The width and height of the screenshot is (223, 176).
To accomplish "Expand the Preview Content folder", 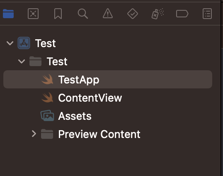I will (x=34, y=134).
